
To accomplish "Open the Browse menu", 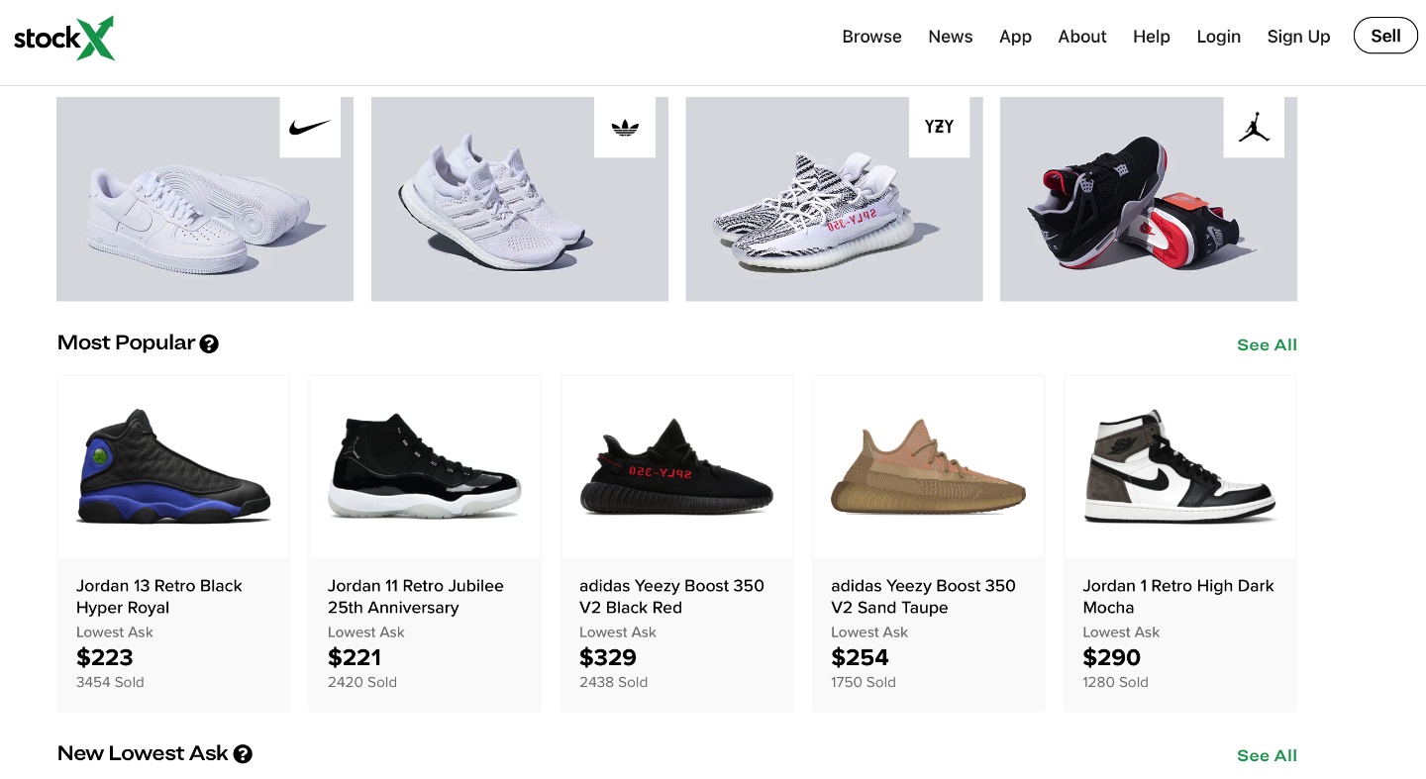I will (871, 37).
